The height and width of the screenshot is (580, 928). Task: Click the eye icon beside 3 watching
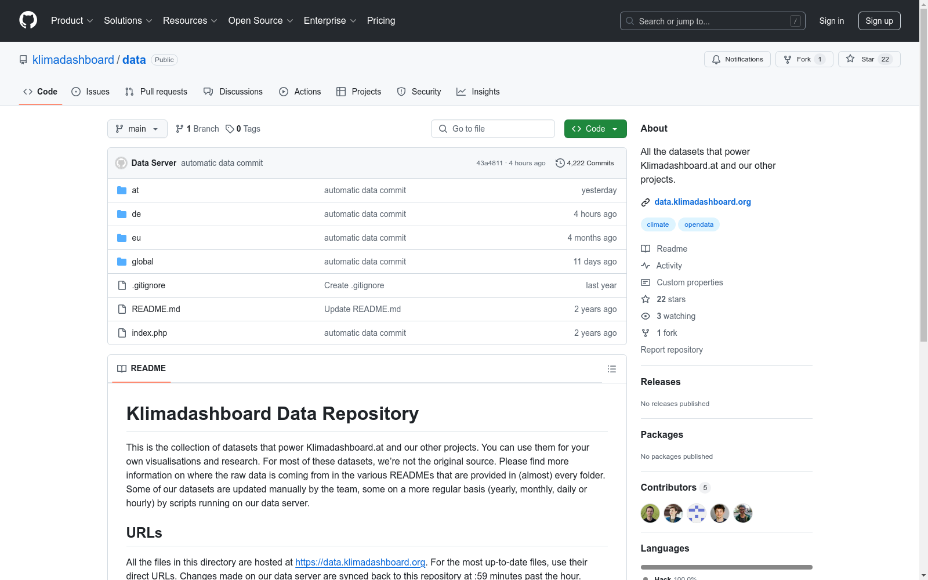(646, 316)
